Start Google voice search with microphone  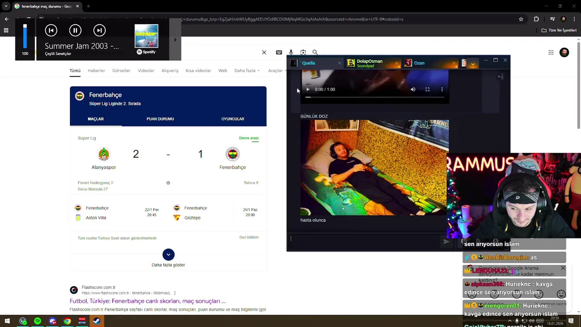[x=291, y=52]
